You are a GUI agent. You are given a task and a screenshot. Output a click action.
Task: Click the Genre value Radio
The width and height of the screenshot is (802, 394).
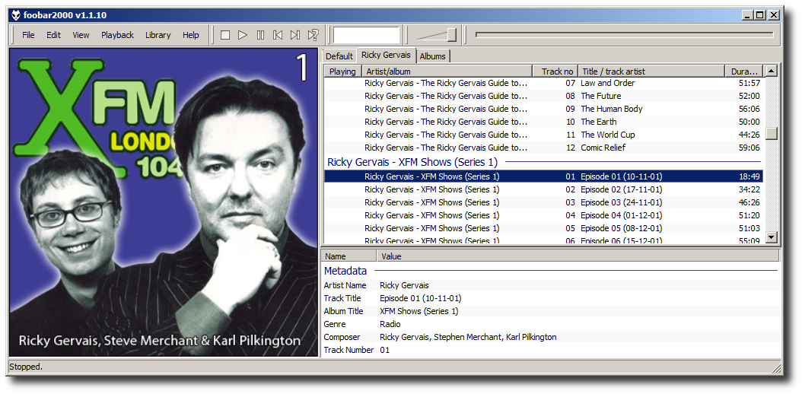pos(390,324)
